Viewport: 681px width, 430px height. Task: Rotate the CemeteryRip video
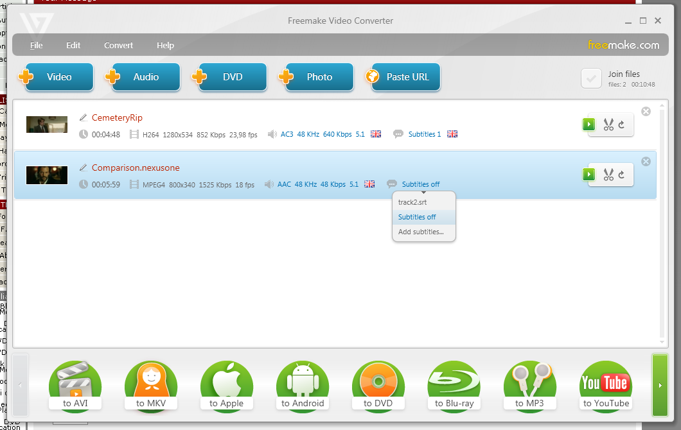[621, 125]
